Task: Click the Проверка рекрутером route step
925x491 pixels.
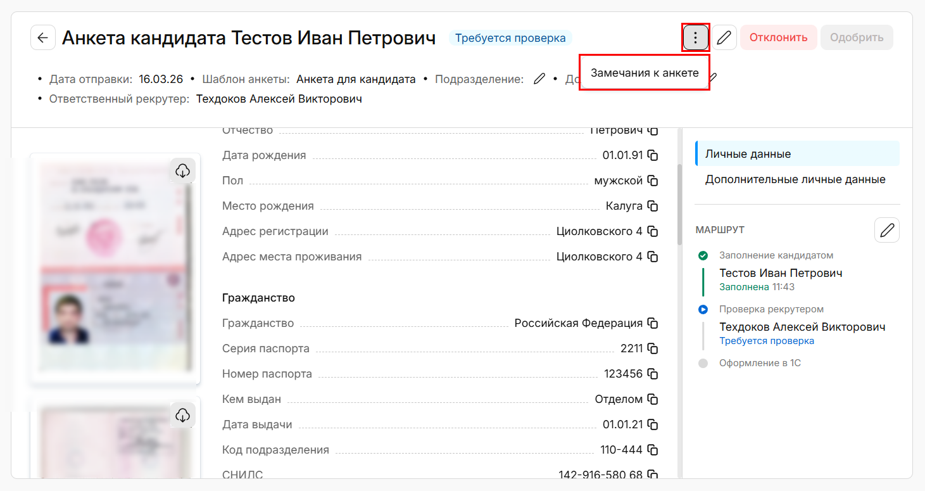Action: [x=771, y=309]
